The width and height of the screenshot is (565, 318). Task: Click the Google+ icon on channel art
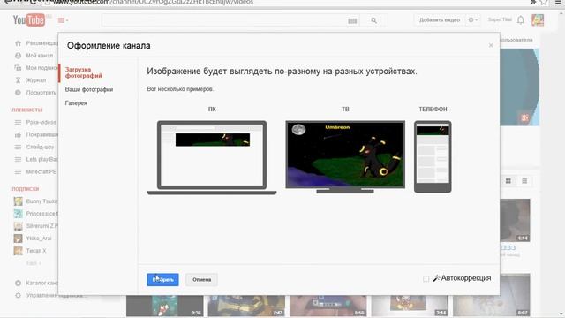click(524, 117)
